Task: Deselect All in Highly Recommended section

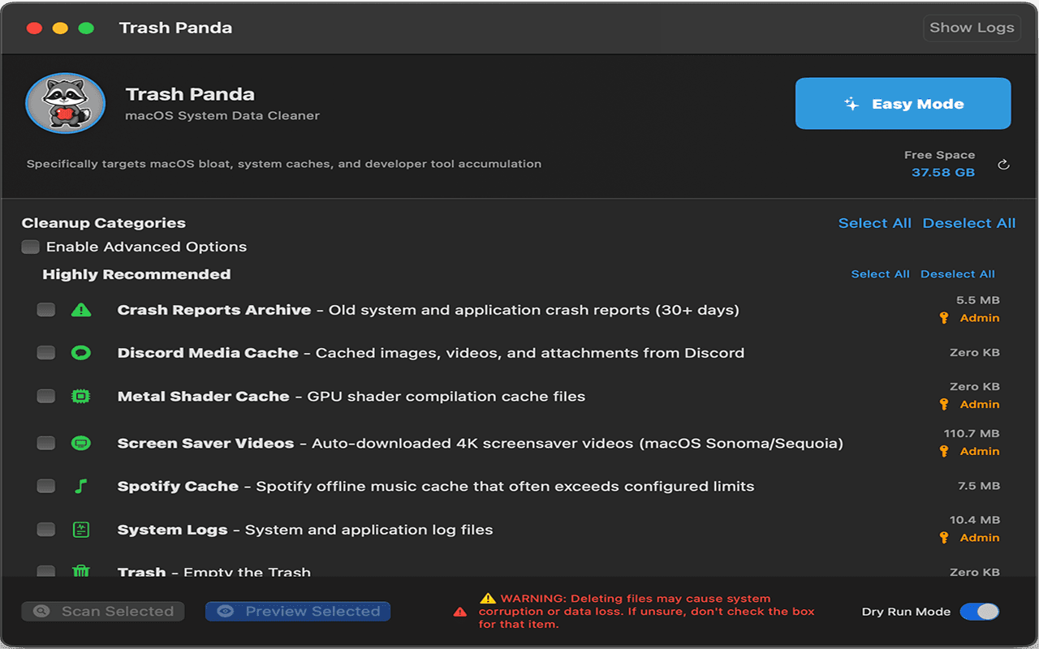Action: tap(958, 274)
